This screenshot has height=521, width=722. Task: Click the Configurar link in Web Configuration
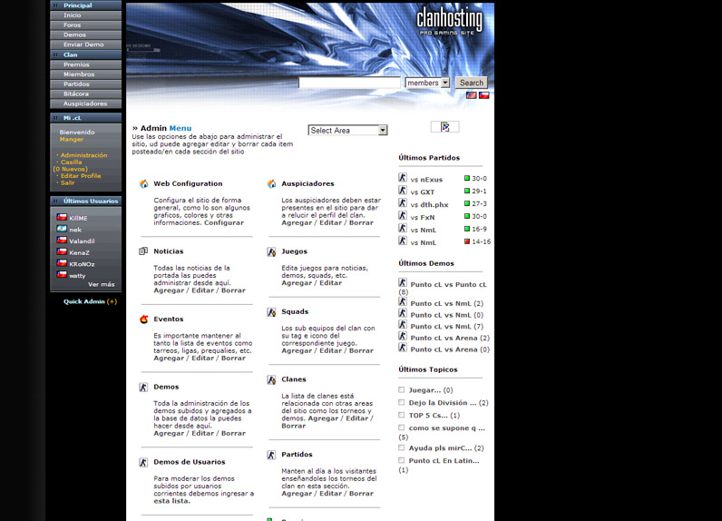click(224, 222)
